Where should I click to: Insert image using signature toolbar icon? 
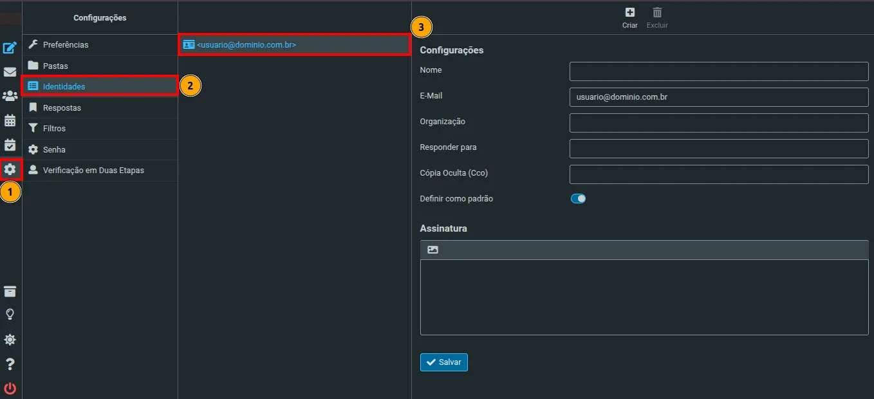pyautogui.click(x=432, y=250)
